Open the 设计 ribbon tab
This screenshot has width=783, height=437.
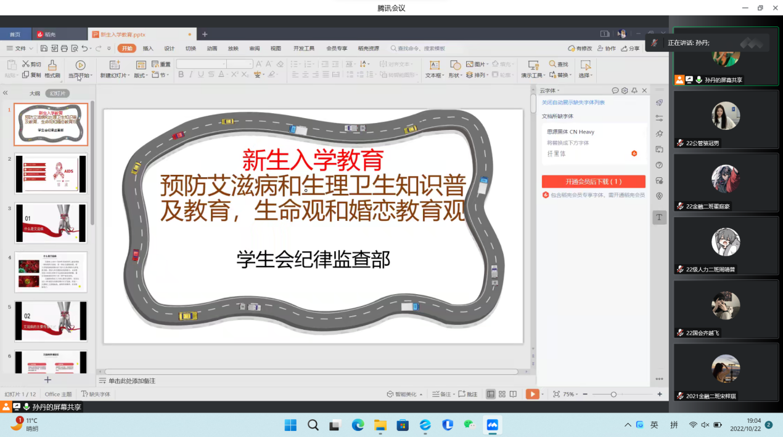point(169,48)
